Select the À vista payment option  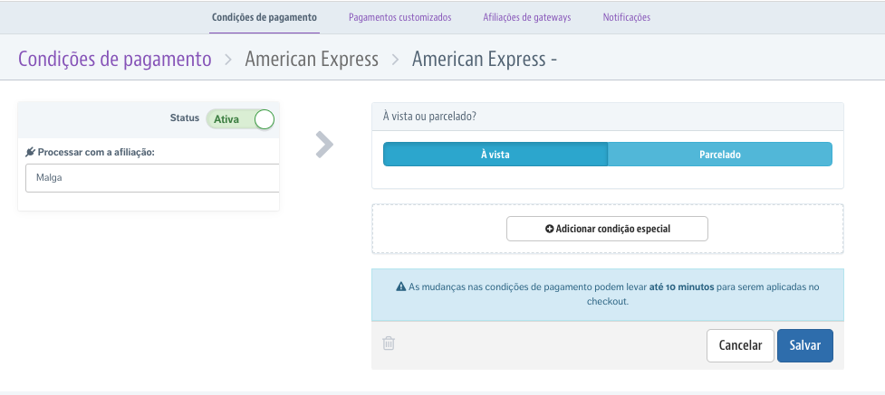[x=495, y=155]
